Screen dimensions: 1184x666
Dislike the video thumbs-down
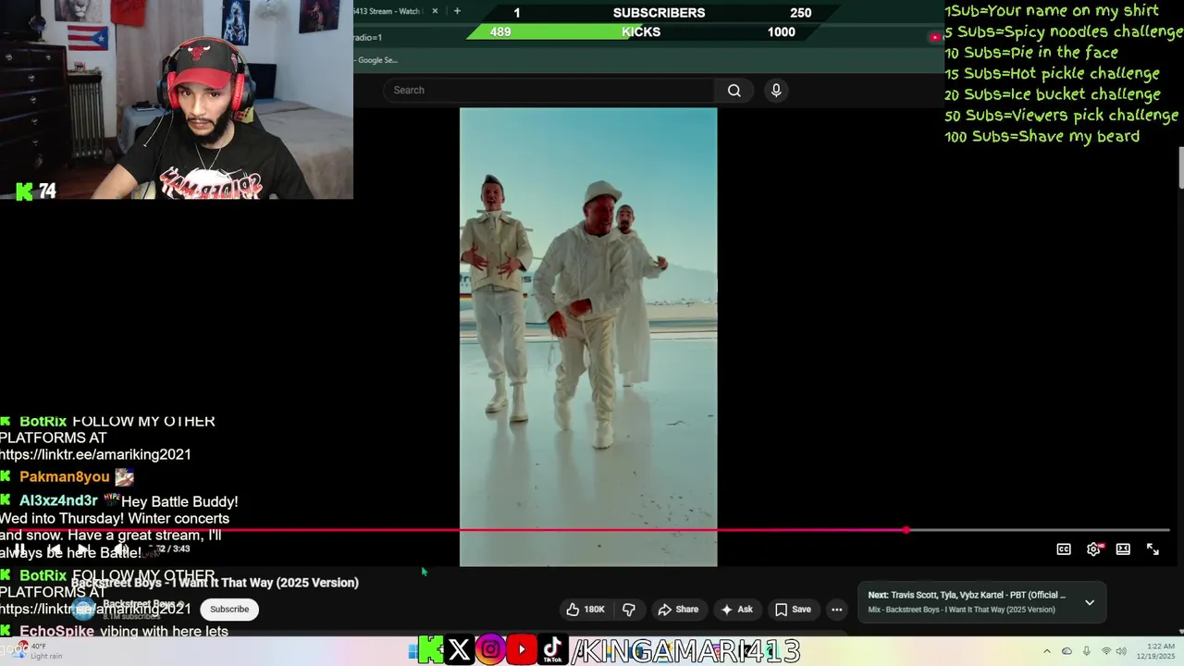[629, 610]
